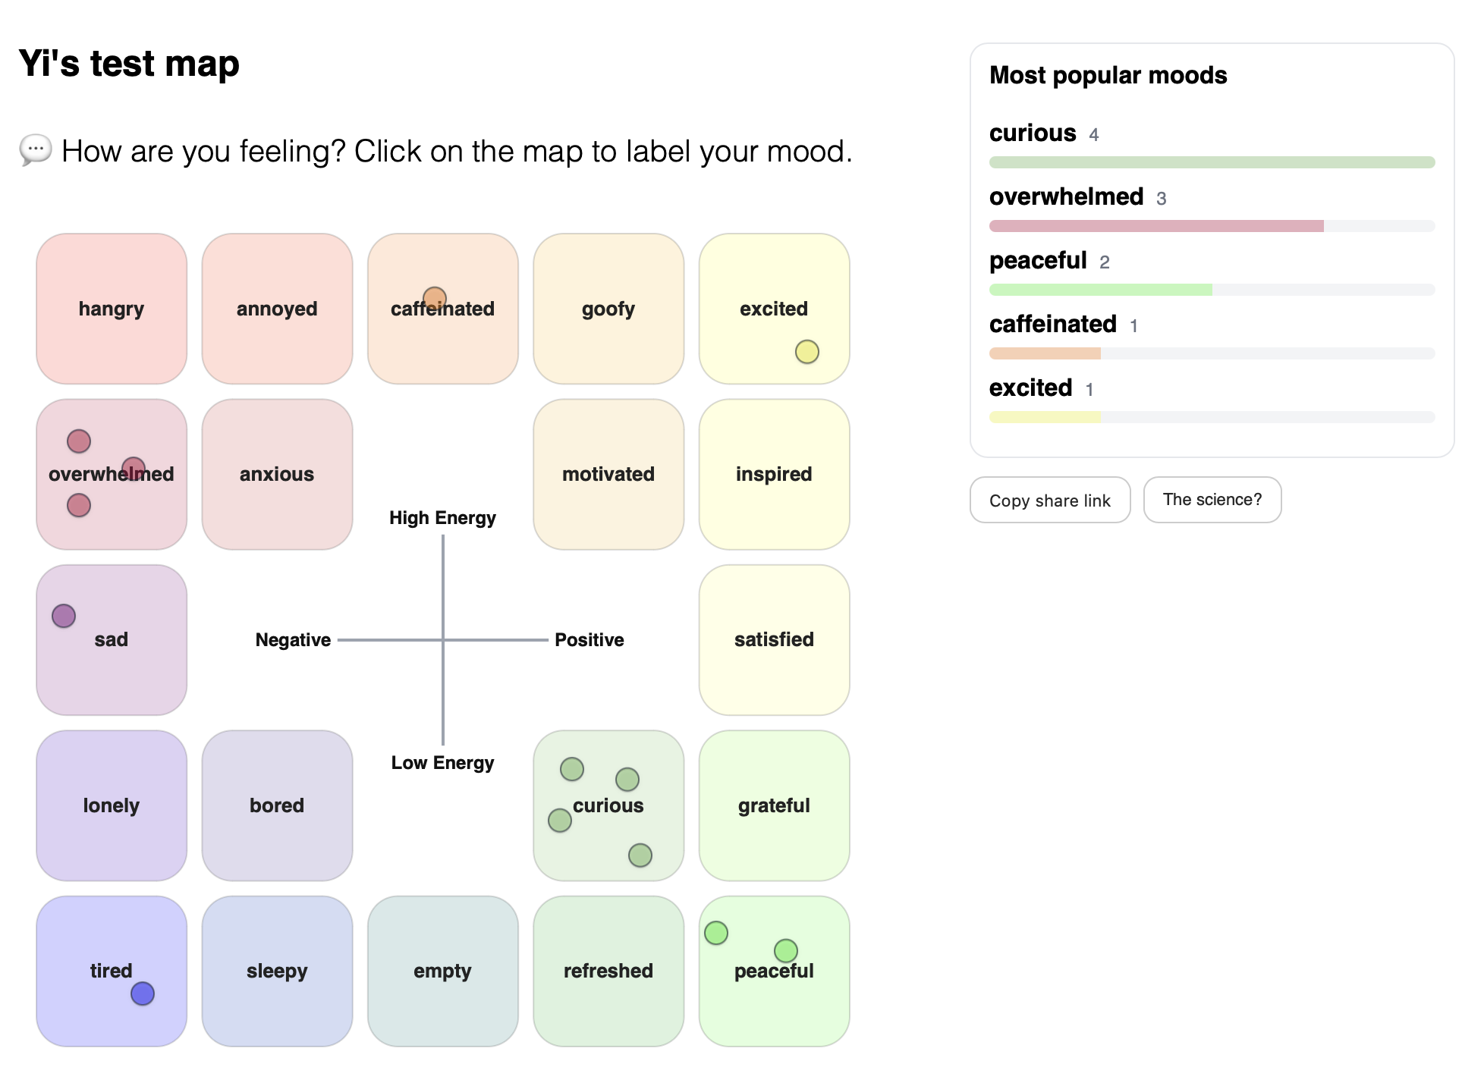
Task: Click the curious entry in Most popular moods
Action: [1032, 133]
